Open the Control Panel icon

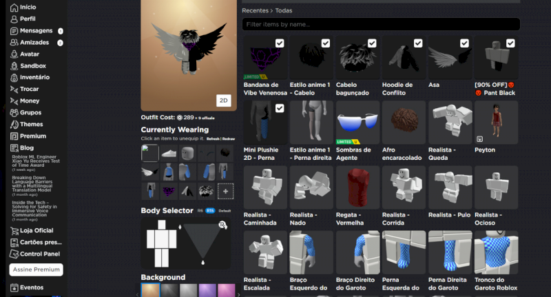pos(14,254)
